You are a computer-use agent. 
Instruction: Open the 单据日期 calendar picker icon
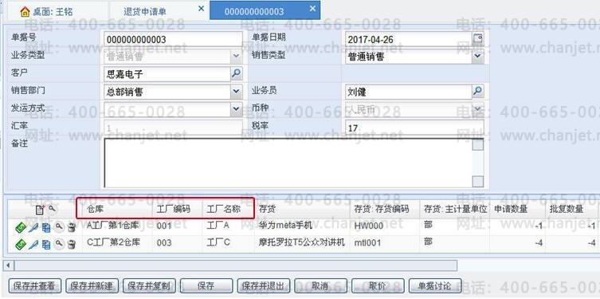478,38
